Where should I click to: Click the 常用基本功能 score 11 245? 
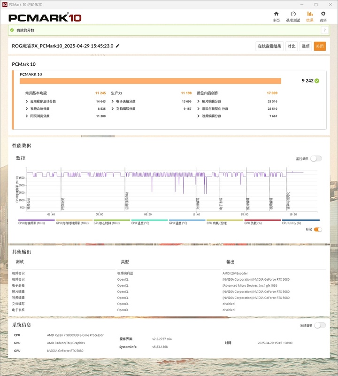[100, 93]
